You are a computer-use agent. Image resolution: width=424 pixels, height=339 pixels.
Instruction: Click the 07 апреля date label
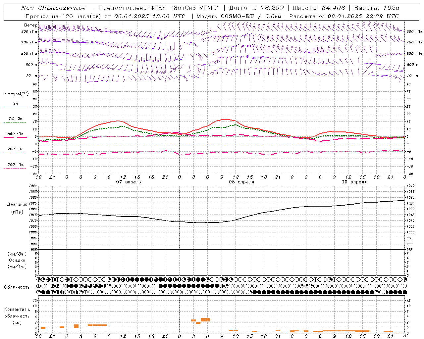tap(129, 182)
